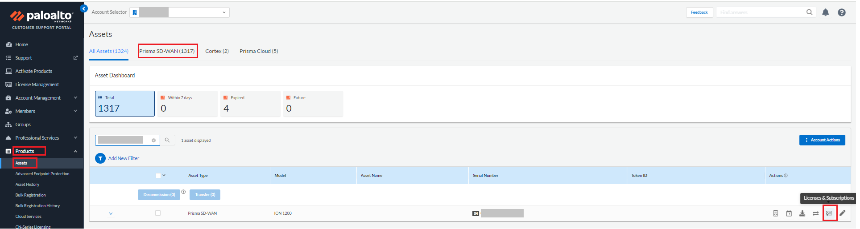Click the Add New Filter link
860x229 pixels.
[x=124, y=158]
